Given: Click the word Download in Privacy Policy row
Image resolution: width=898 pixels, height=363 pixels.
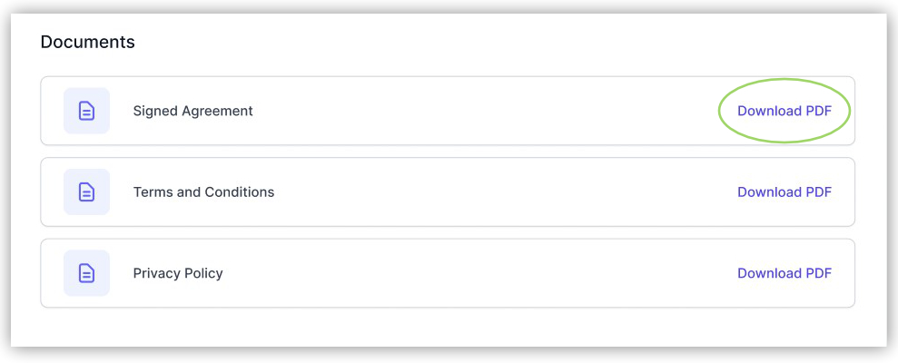Looking at the screenshot, I should [769, 273].
